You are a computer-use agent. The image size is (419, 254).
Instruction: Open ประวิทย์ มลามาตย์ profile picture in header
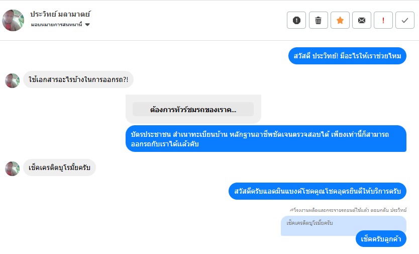[13, 20]
